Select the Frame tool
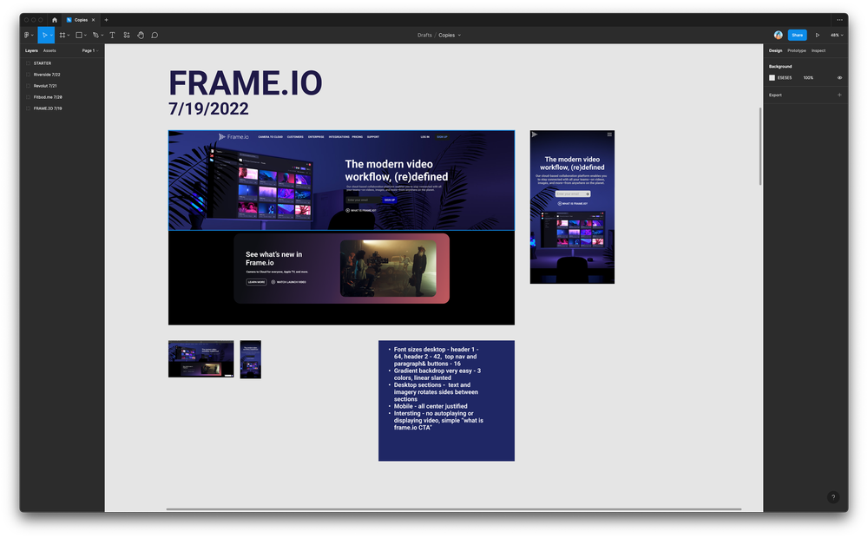The image size is (868, 538). coord(62,35)
